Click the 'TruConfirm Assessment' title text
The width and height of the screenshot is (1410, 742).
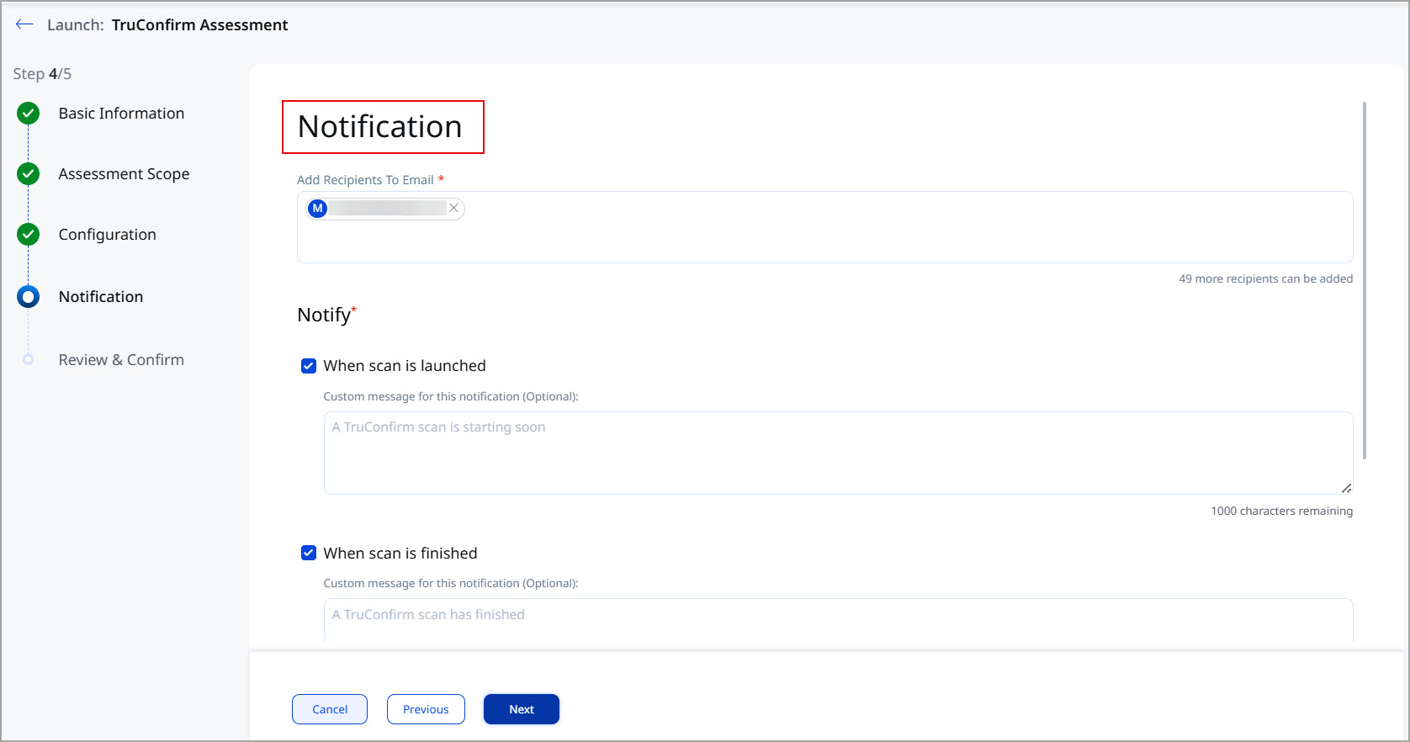[199, 24]
